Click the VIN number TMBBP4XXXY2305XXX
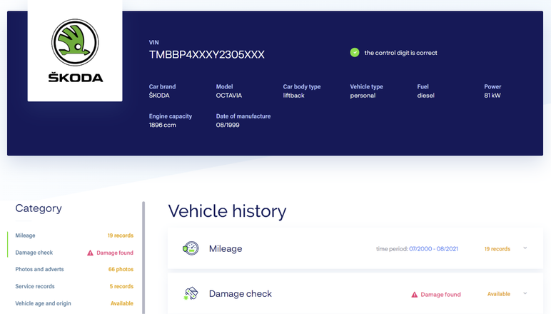Screen dimensions: 551x314 [207, 55]
